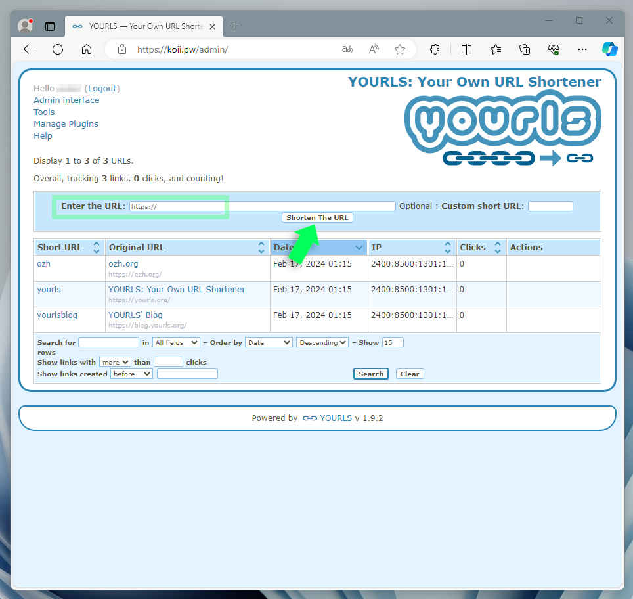633x599 pixels.
Task: Open the created before dropdown
Action: [x=131, y=374]
